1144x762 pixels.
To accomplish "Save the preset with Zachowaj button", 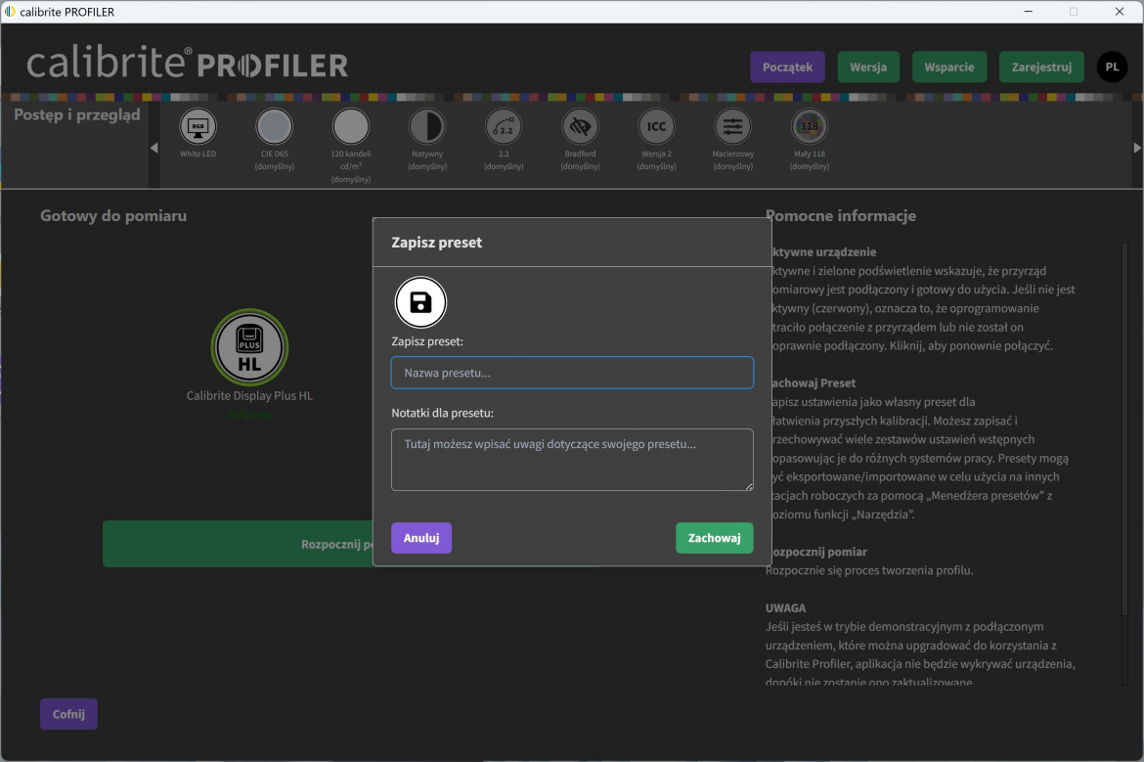I will [715, 538].
